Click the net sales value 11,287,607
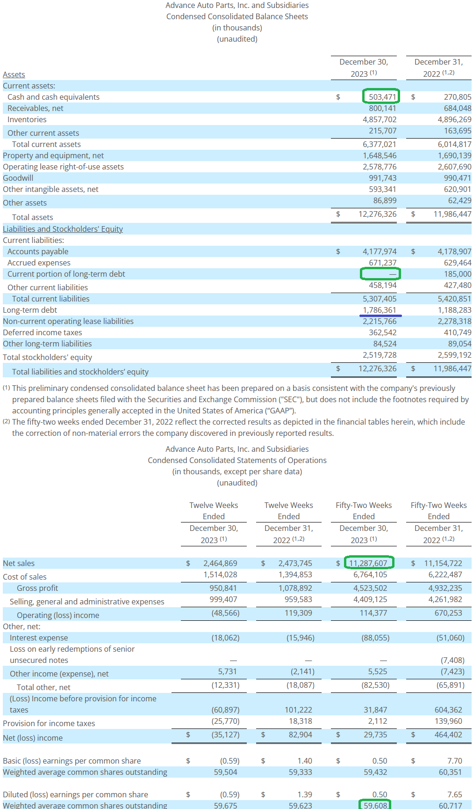Viewport: 473px width, 809px height. click(x=368, y=563)
